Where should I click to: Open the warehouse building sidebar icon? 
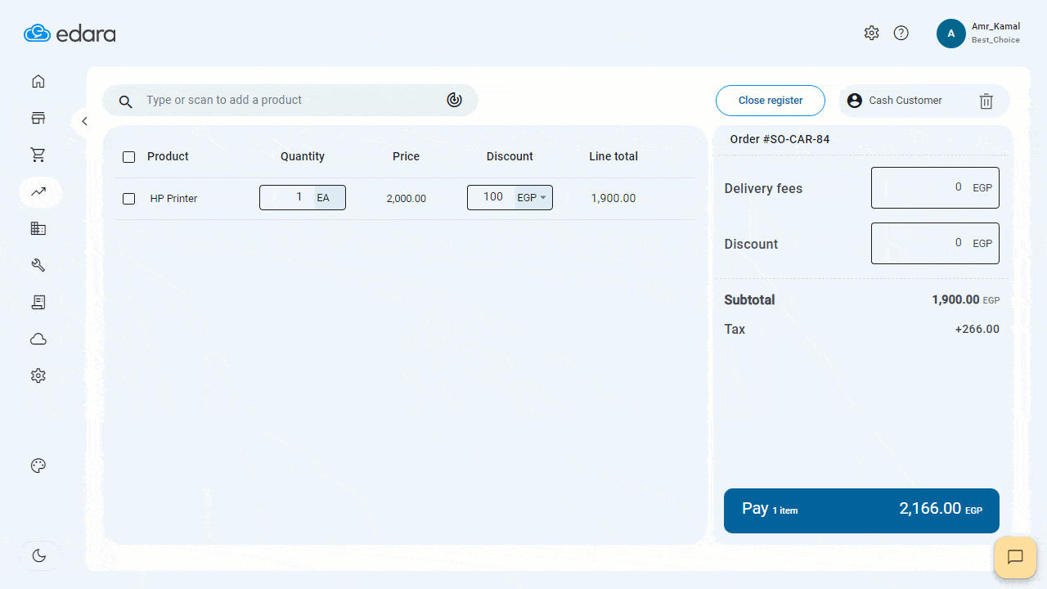38,228
